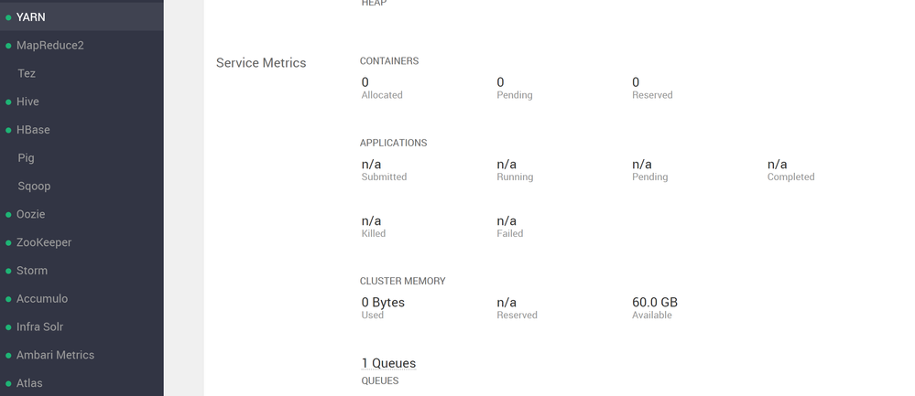This screenshot has height=396, width=915.
Task: Click the green status dot beside YARN
Action: (8, 17)
